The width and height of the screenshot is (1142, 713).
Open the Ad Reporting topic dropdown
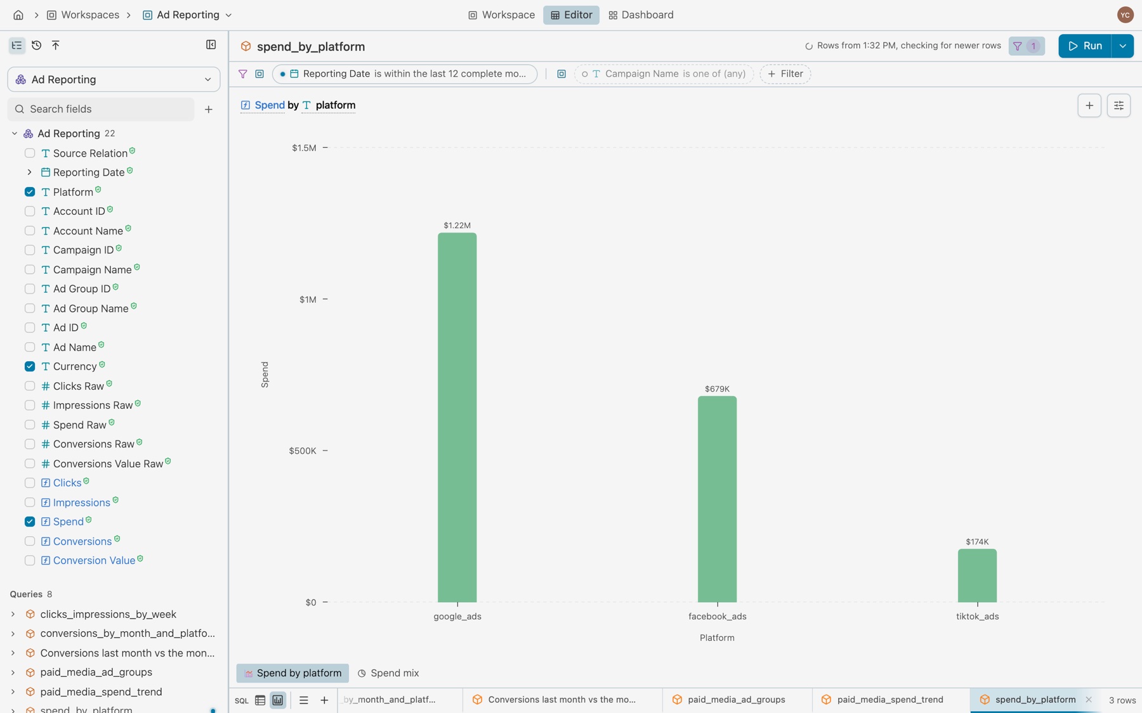pyautogui.click(x=114, y=79)
